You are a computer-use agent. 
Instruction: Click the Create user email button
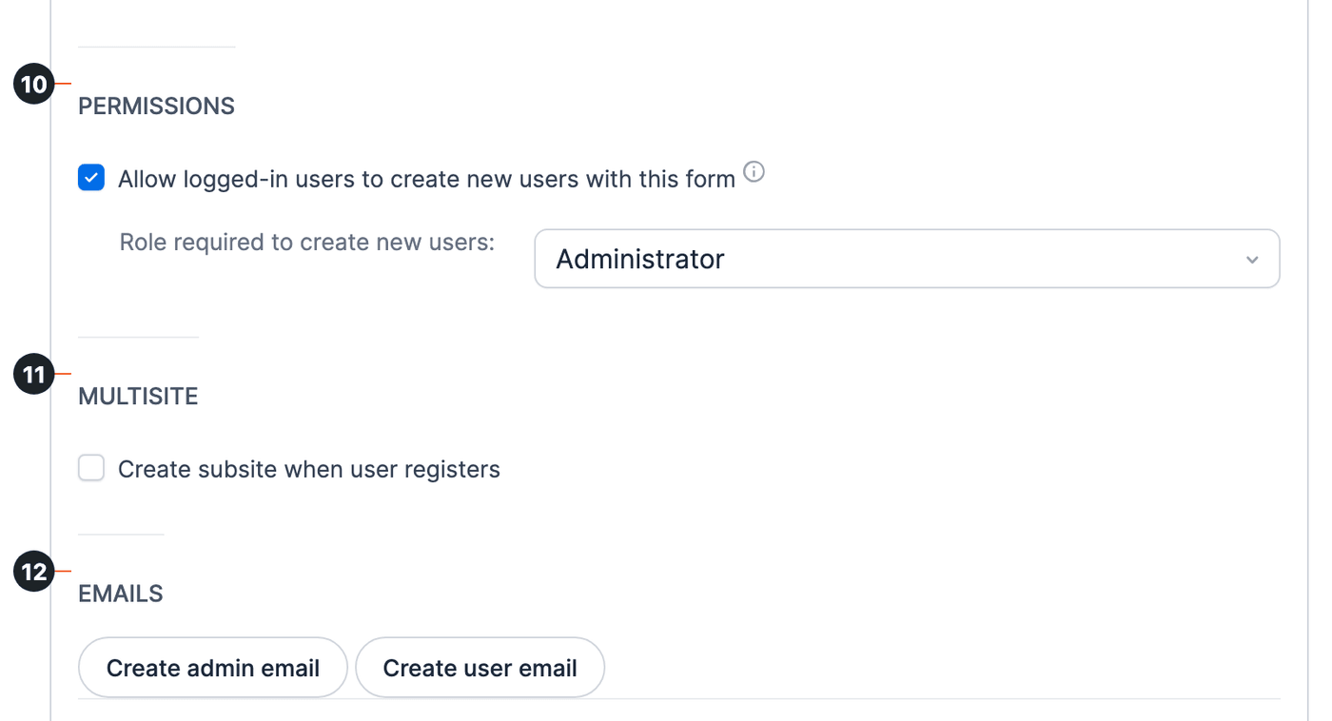pos(480,668)
